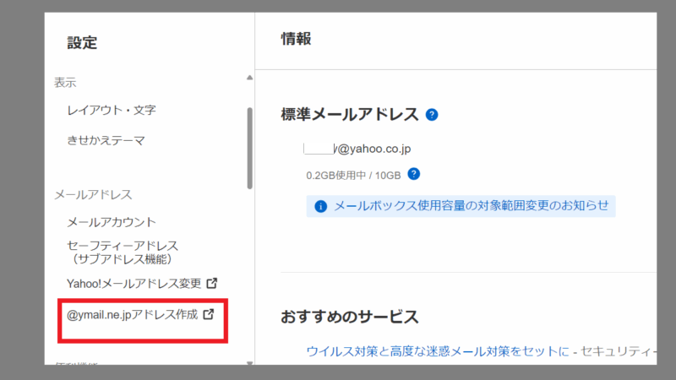Click the 標準メールアドレス heading
The image size is (676, 380).
click(x=350, y=115)
